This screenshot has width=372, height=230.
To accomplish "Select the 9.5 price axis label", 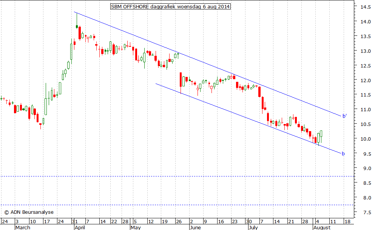I will pyautogui.click(x=366, y=154).
